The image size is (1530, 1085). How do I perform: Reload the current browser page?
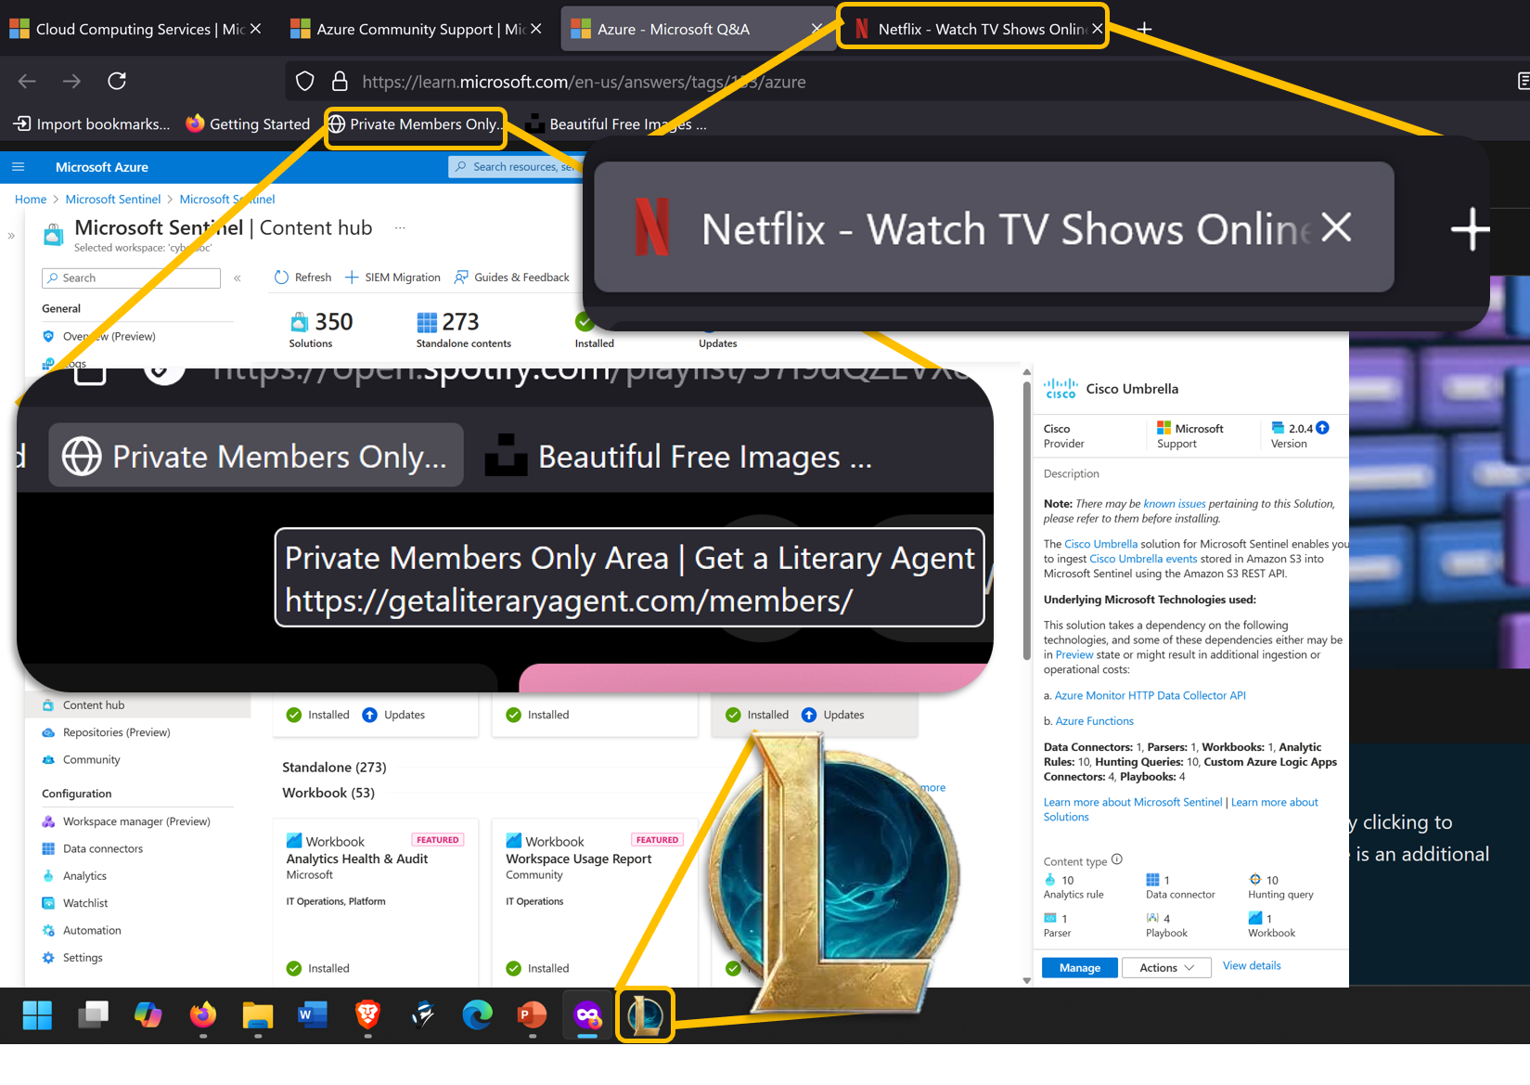point(117,82)
